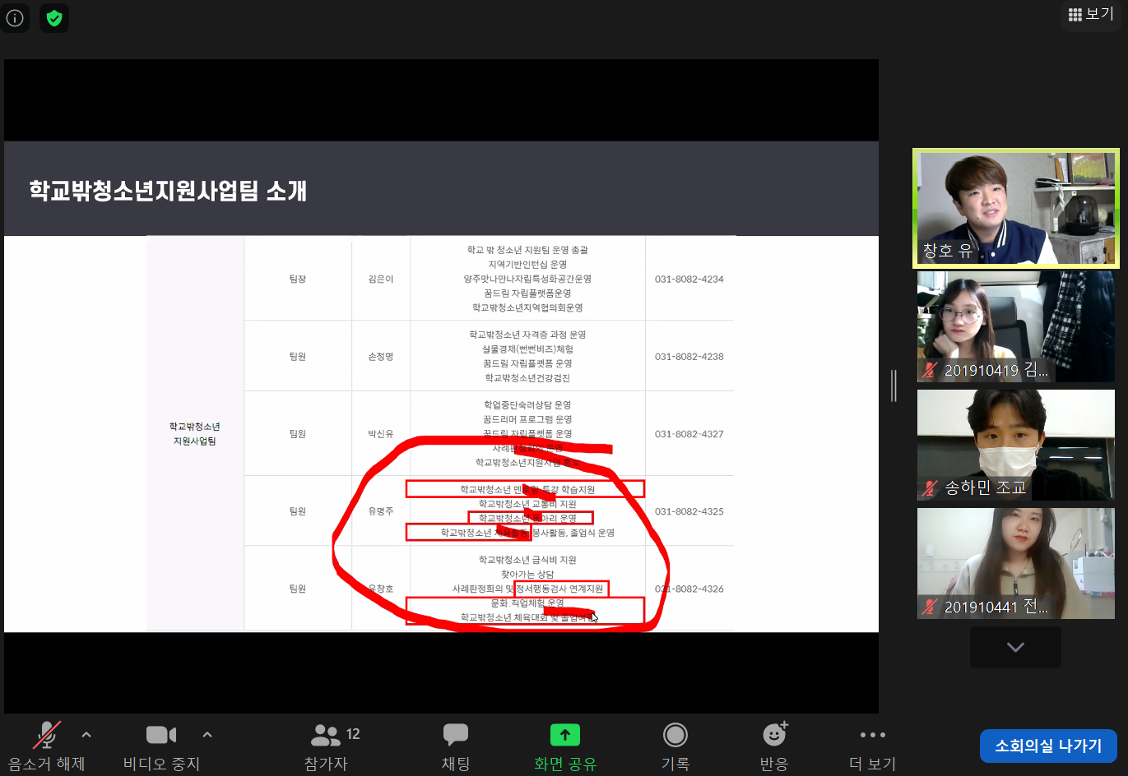Image resolution: width=1128 pixels, height=776 pixels.
Task: Select 창호 유 video thumbnail
Action: tap(1015, 208)
